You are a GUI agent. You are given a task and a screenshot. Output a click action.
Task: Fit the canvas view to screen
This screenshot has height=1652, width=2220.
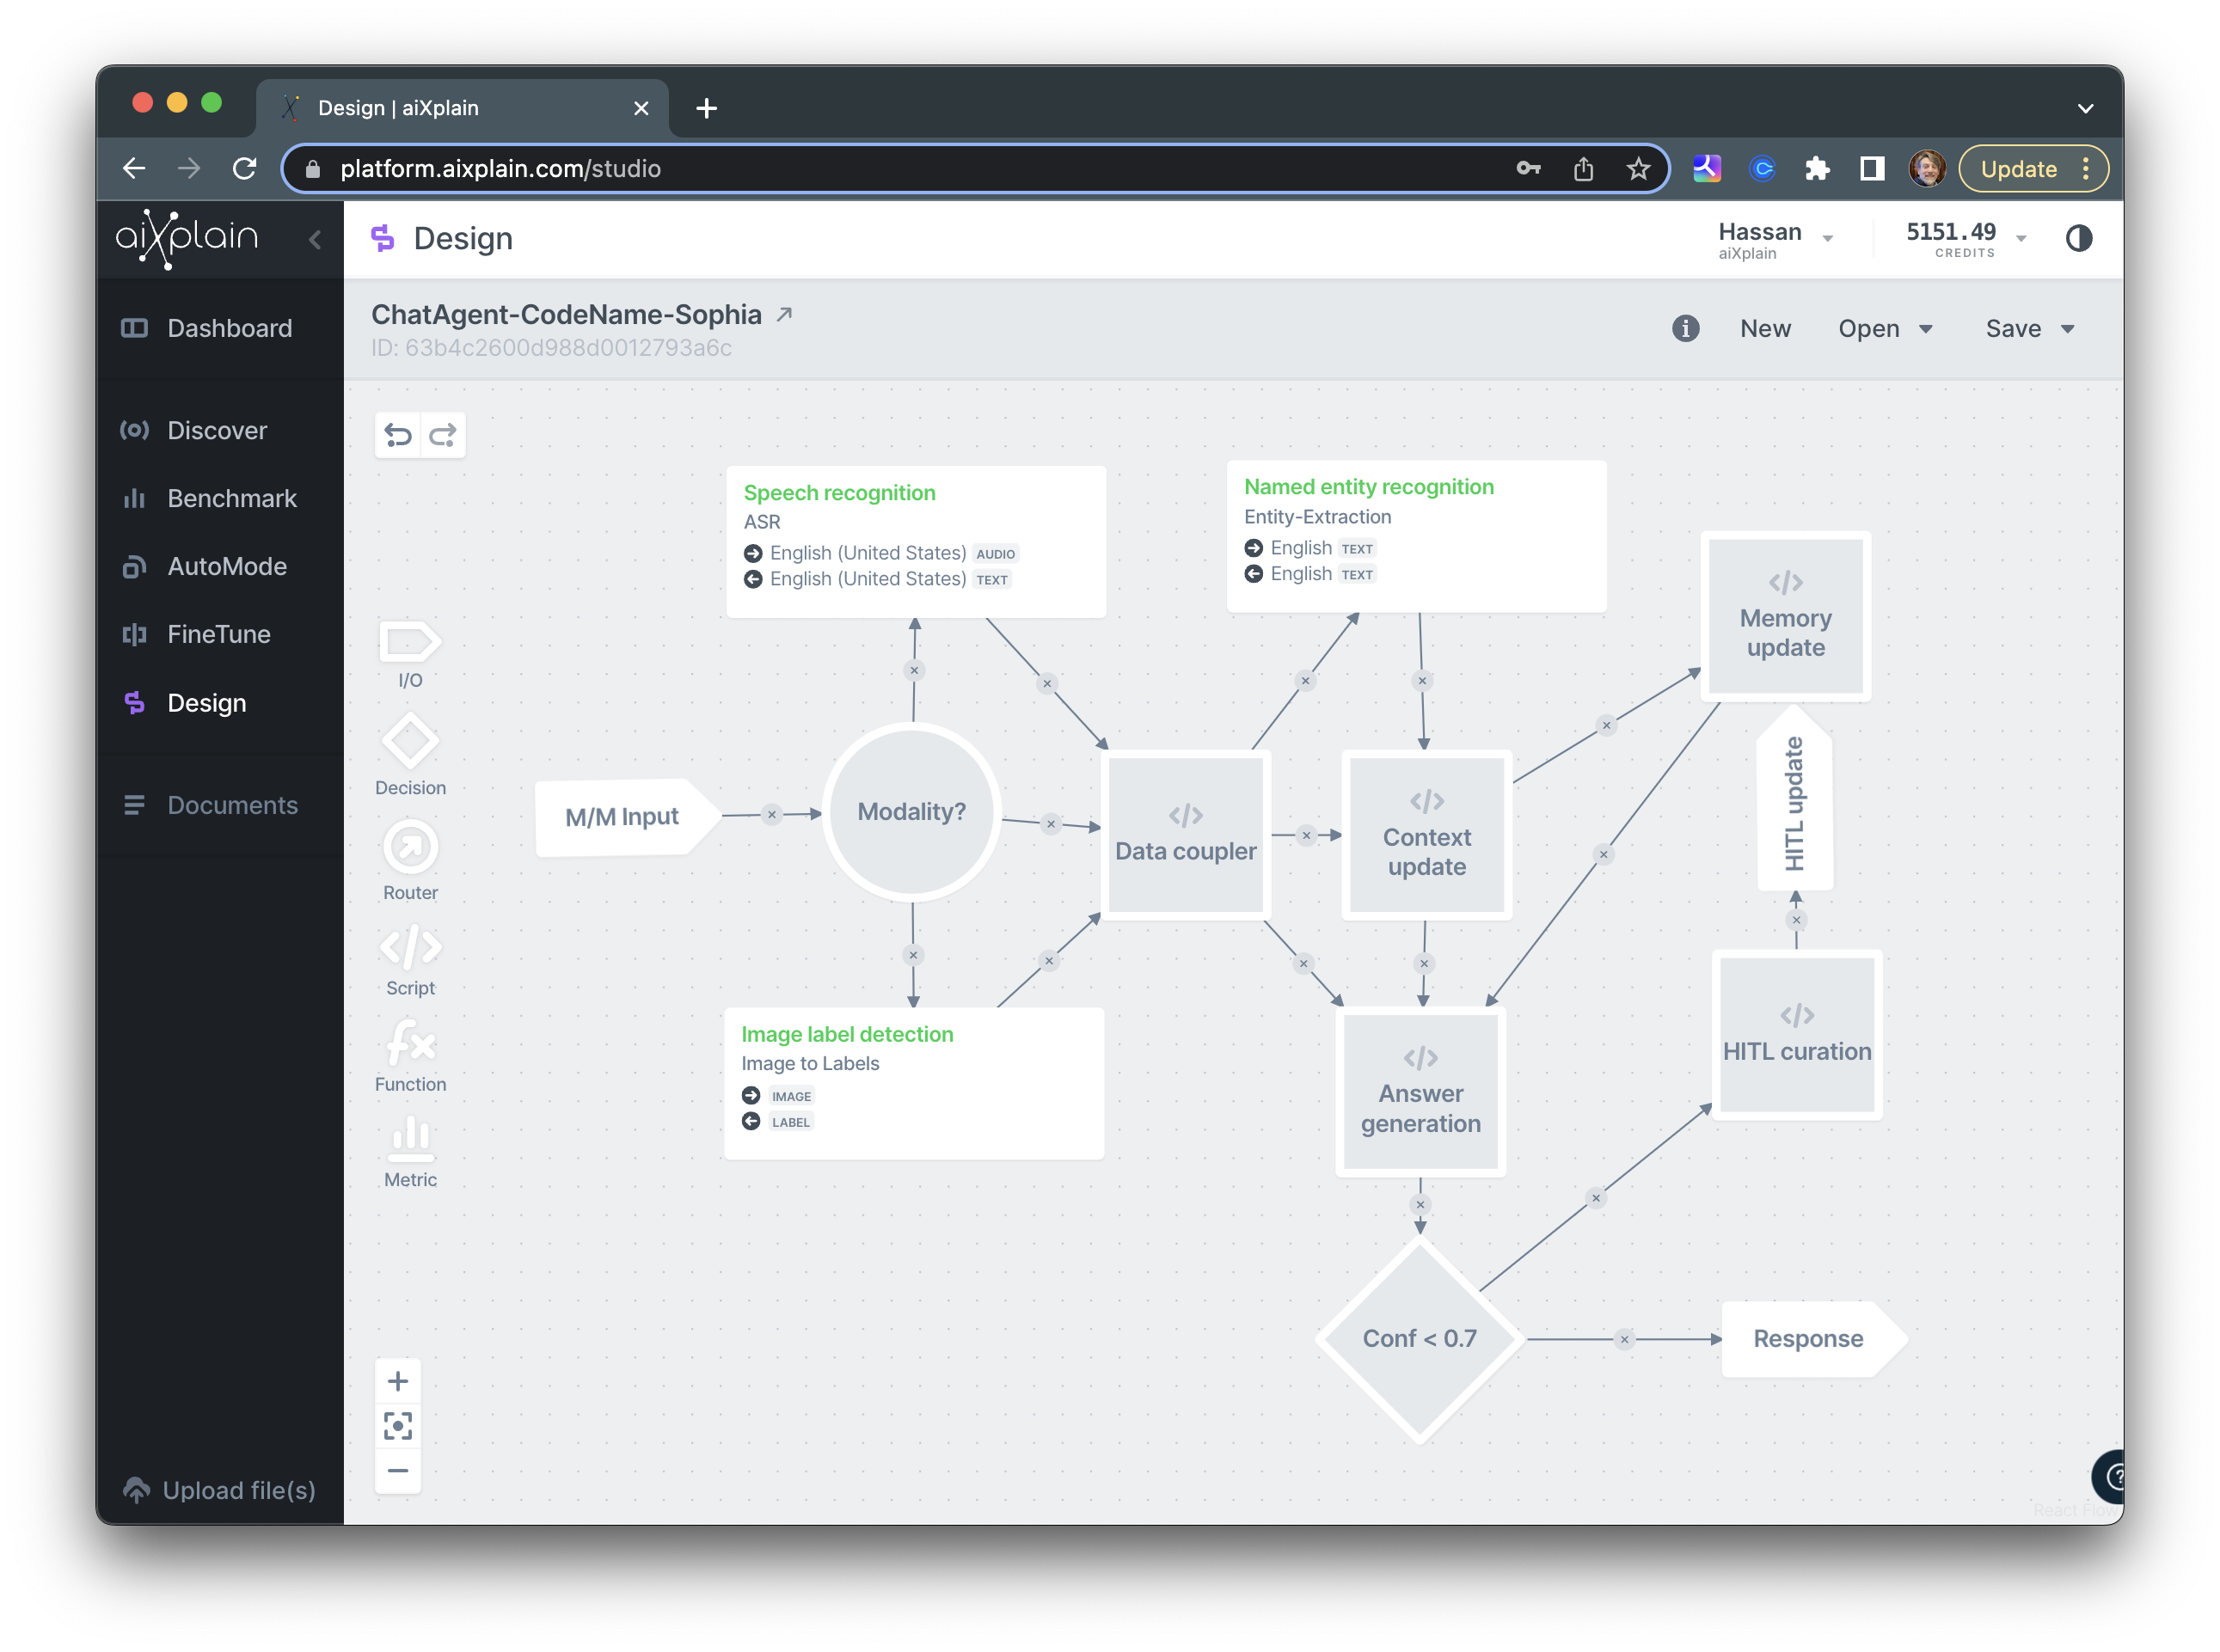397,1426
